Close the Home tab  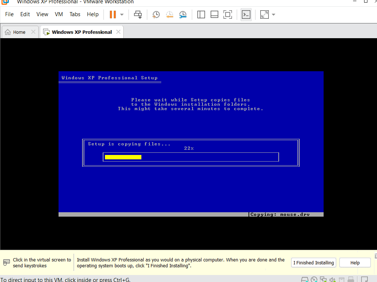click(33, 32)
